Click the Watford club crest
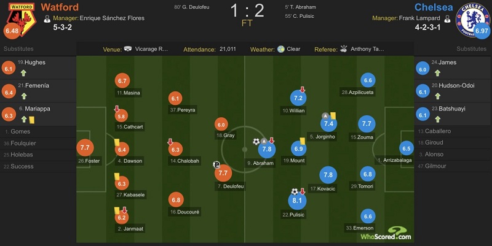Screen dimensions: 492x246 (22, 20)
